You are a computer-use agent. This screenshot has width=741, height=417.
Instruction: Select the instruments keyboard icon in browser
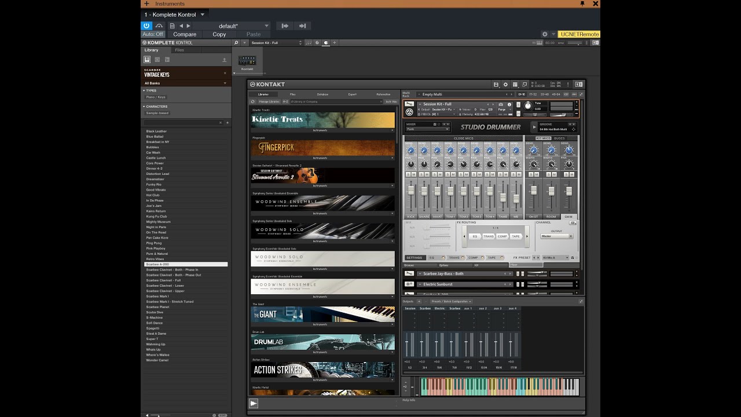click(147, 59)
